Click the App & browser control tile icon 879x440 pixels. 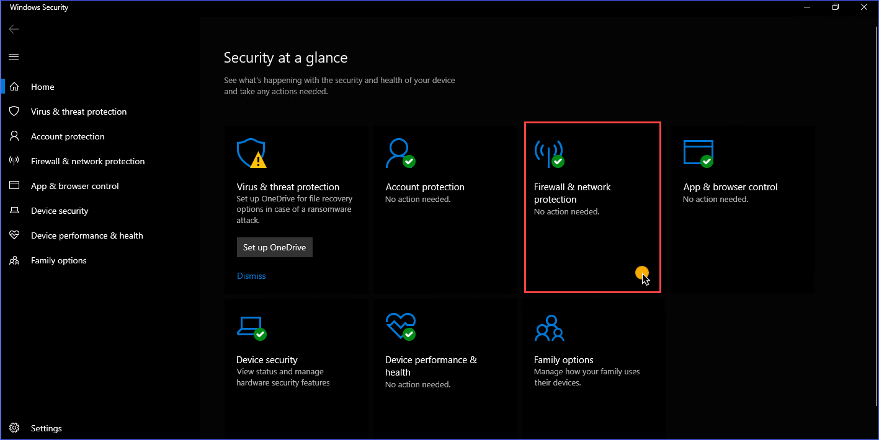point(698,153)
